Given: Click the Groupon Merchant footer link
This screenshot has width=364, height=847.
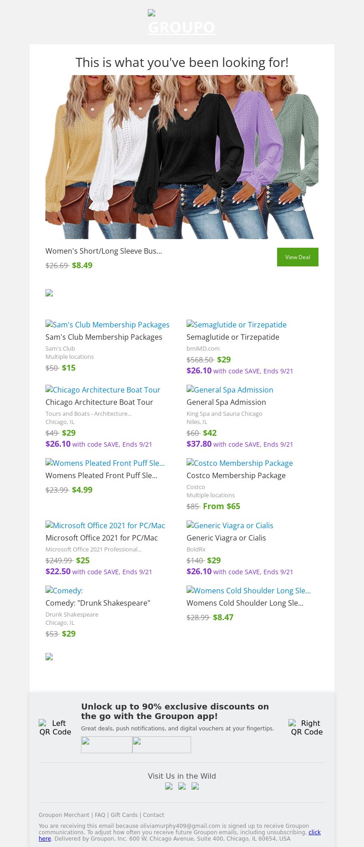Looking at the screenshot, I should [64, 815].
